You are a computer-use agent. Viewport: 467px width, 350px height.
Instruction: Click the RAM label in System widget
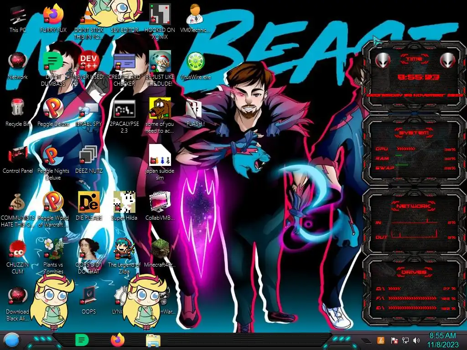click(382, 158)
